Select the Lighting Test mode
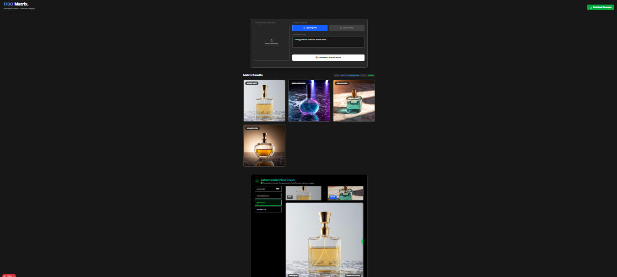The image size is (617, 277). [310, 28]
